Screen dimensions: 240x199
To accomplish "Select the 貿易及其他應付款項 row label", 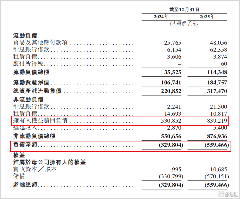I will pos(40,42).
